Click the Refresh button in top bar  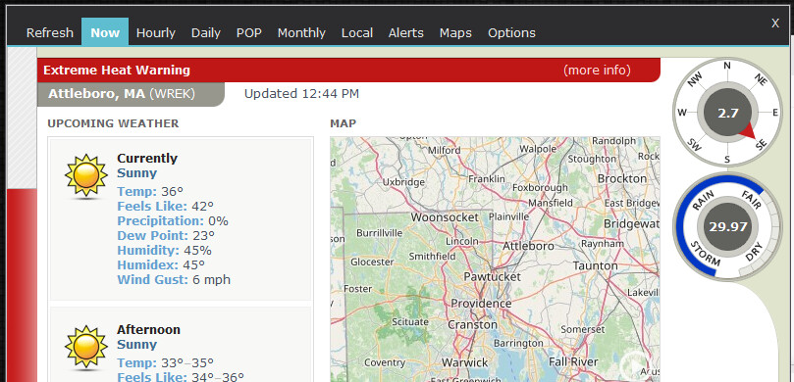[50, 33]
